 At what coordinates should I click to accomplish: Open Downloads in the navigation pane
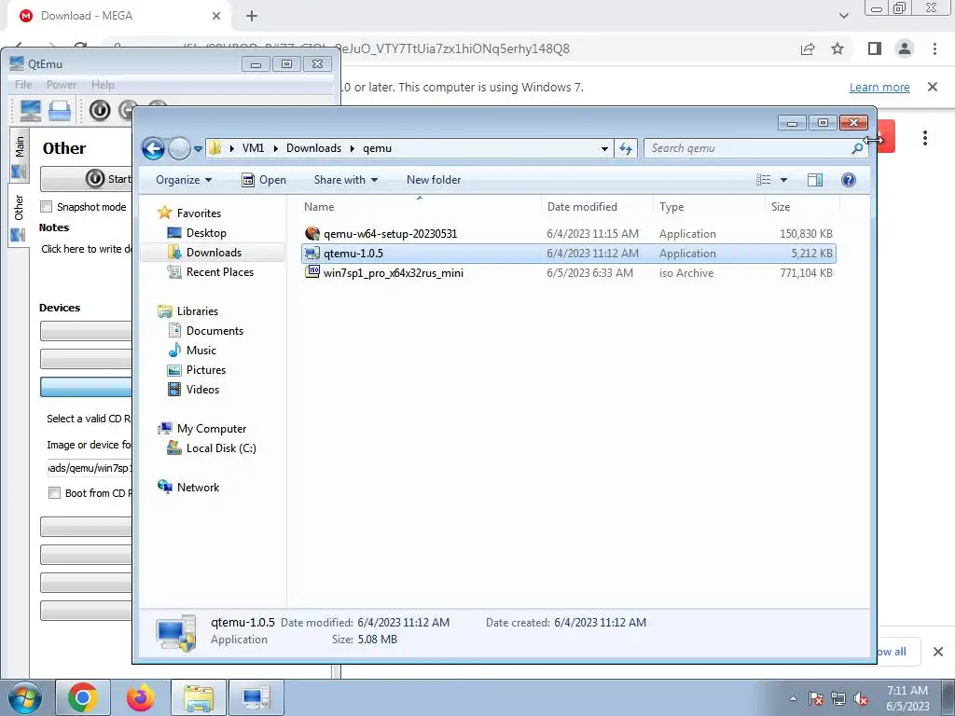click(214, 252)
